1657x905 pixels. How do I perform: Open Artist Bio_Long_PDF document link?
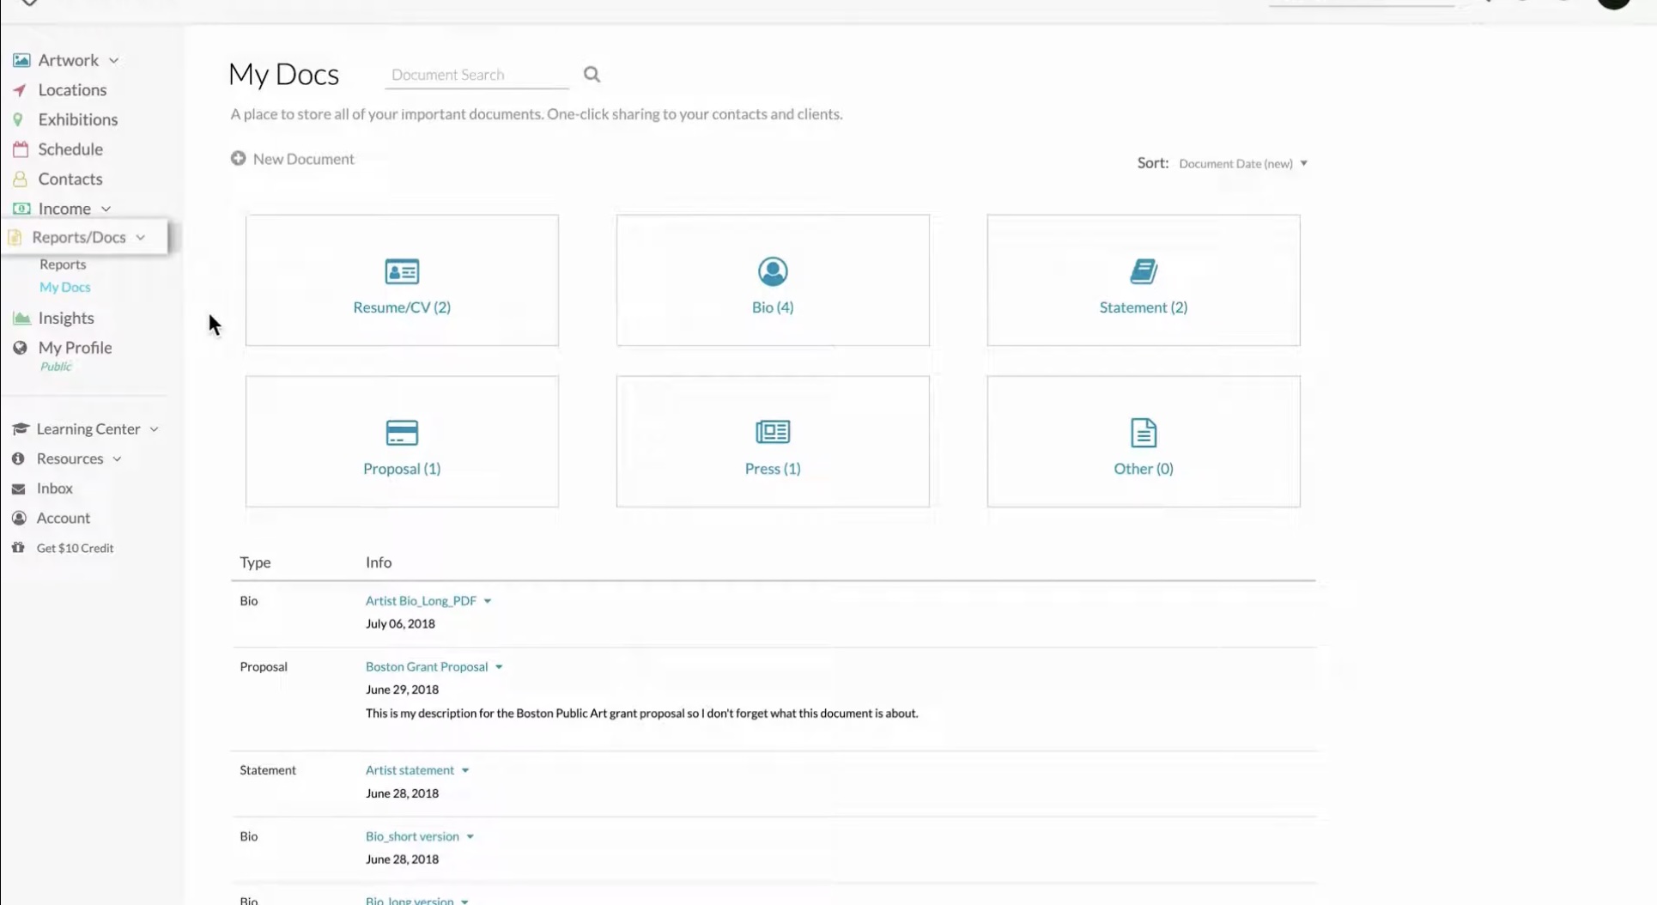tap(421, 601)
